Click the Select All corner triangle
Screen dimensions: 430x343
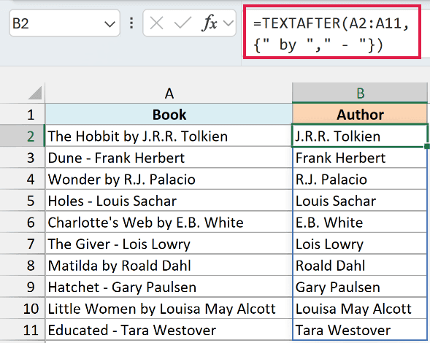(35, 93)
